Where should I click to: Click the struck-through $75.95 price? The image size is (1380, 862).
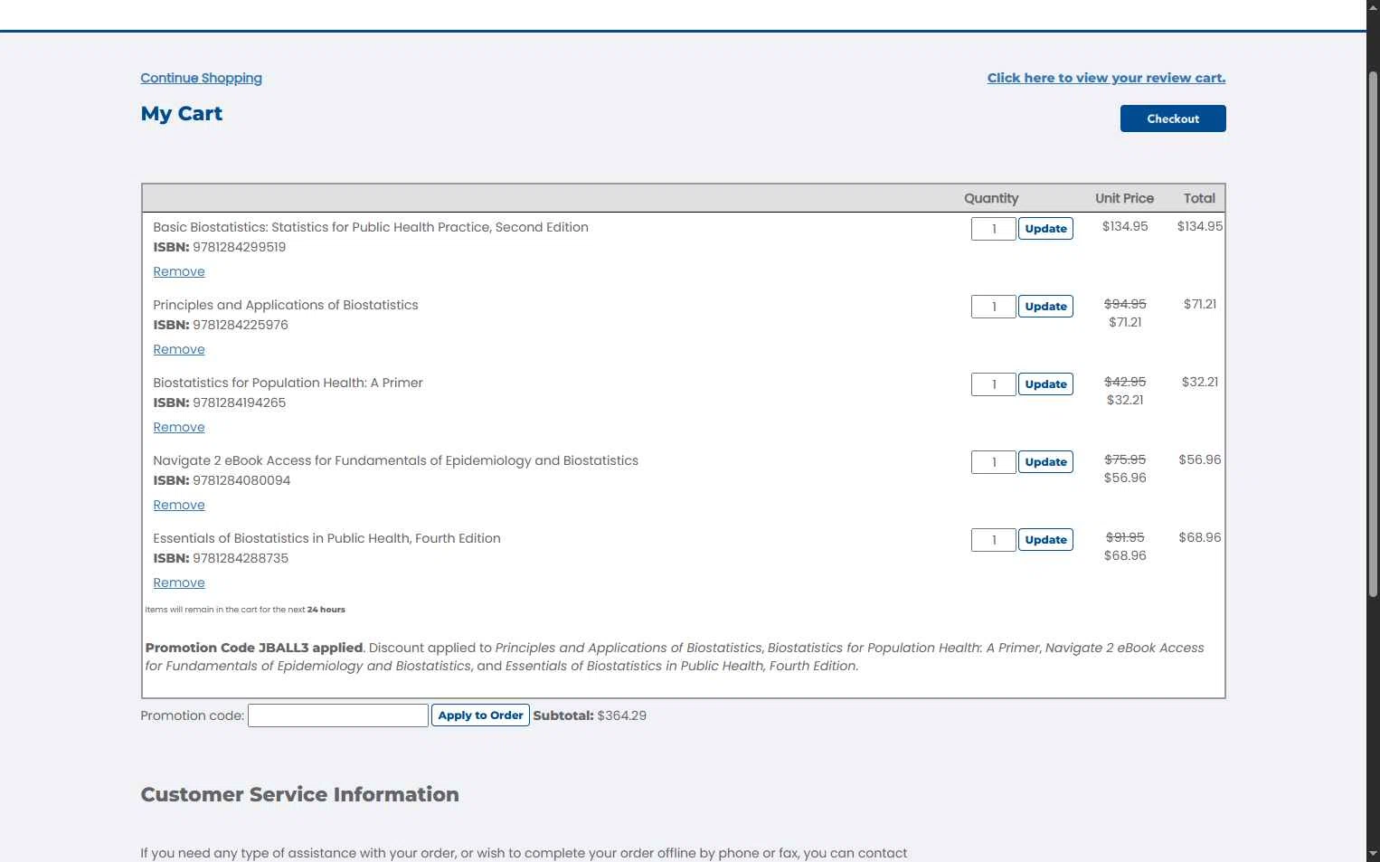tap(1125, 459)
